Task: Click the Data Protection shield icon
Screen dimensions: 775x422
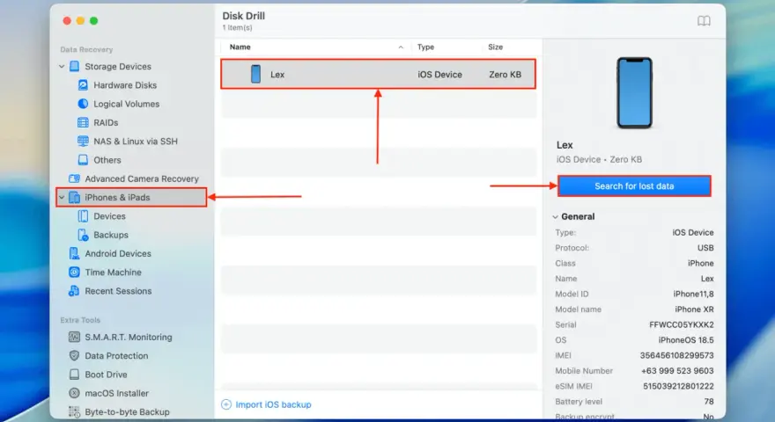Action: tap(74, 356)
